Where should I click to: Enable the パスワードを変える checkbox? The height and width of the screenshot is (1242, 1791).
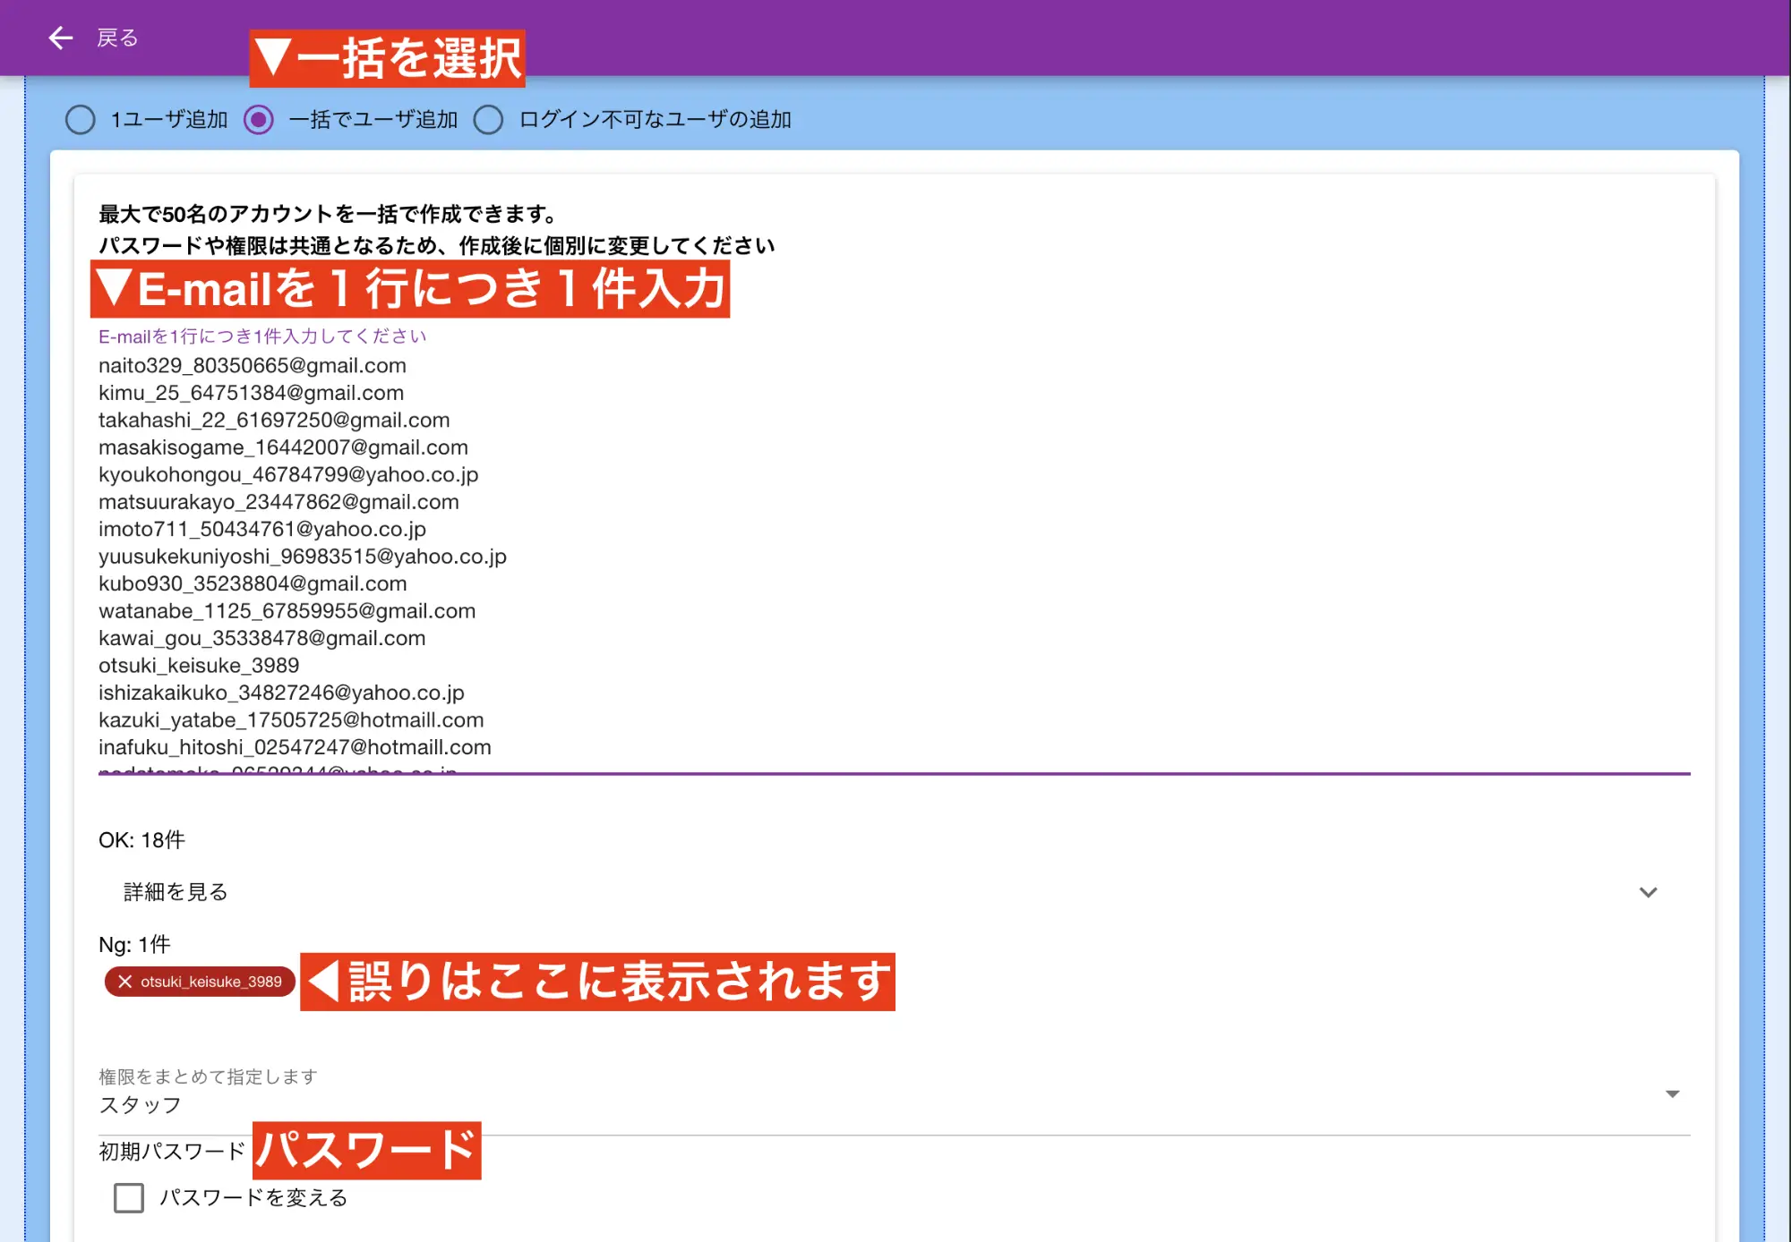[128, 1198]
